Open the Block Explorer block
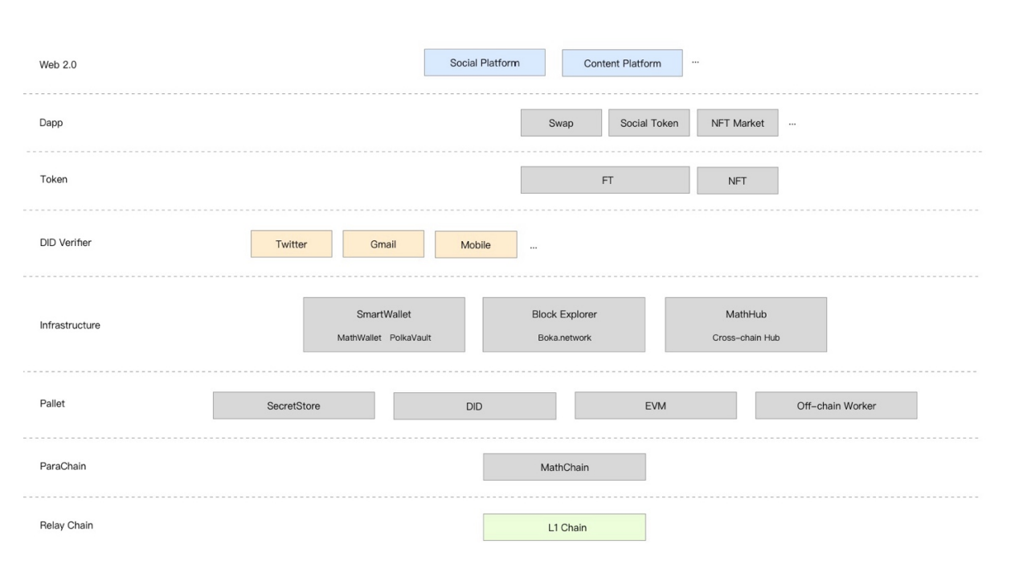This screenshot has height=577, width=1027. 564,325
